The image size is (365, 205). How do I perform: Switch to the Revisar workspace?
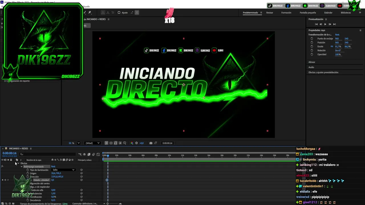270,13
